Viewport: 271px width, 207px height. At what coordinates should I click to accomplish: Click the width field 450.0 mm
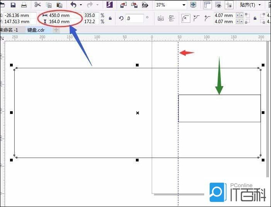[64, 15]
